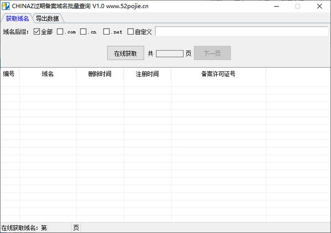Uncheck the 全部 suffix checkbox
331x233 pixels.
point(37,31)
